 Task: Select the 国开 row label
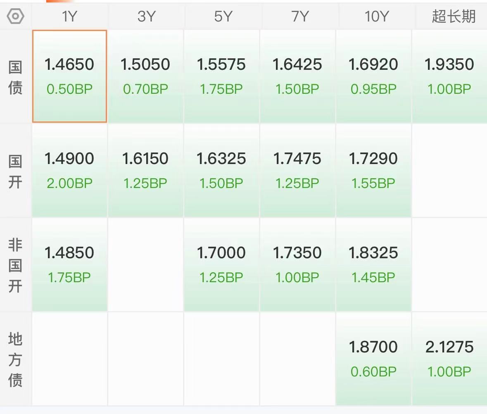(x=15, y=171)
